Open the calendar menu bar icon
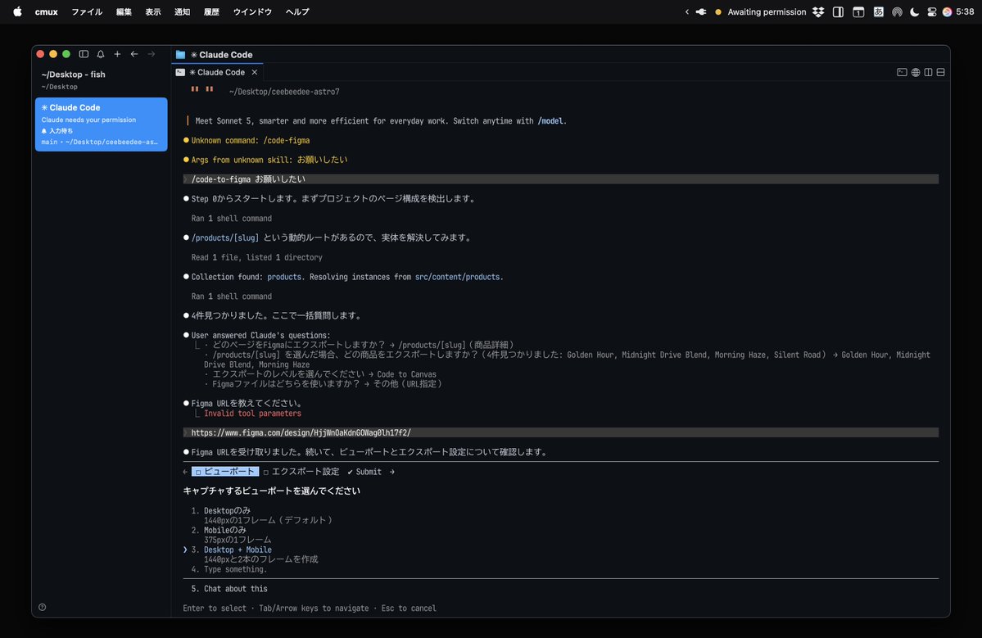Viewport: 982px width, 638px height. click(858, 11)
